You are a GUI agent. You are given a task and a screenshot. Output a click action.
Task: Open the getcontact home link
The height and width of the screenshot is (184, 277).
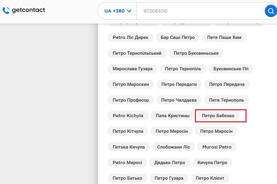point(24,10)
